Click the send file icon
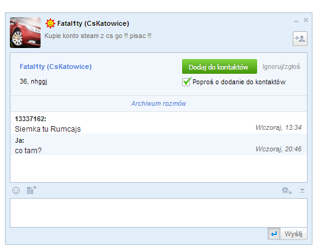 31,190
